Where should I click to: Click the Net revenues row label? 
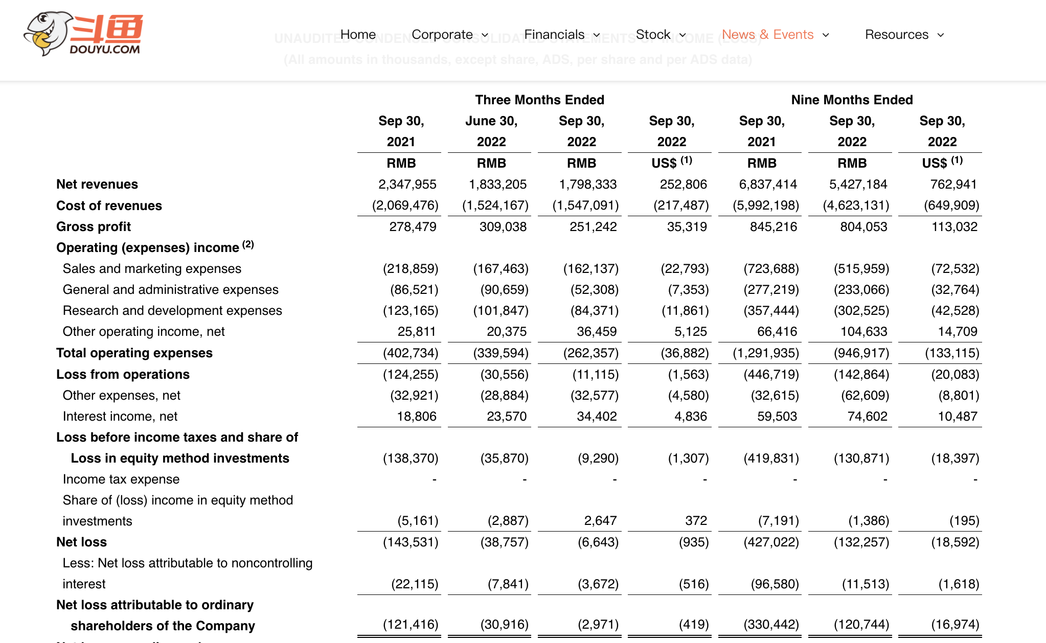pos(97,185)
